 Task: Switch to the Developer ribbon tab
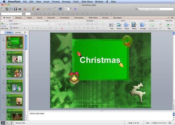(117, 18)
